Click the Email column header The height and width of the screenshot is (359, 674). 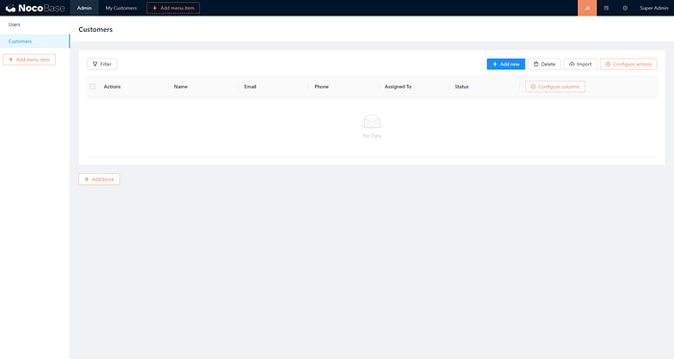click(250, 87)
